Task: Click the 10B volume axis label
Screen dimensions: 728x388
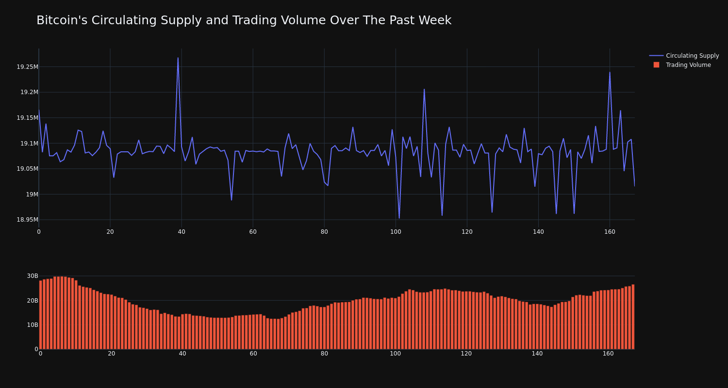Action: (x=33, y=325)
